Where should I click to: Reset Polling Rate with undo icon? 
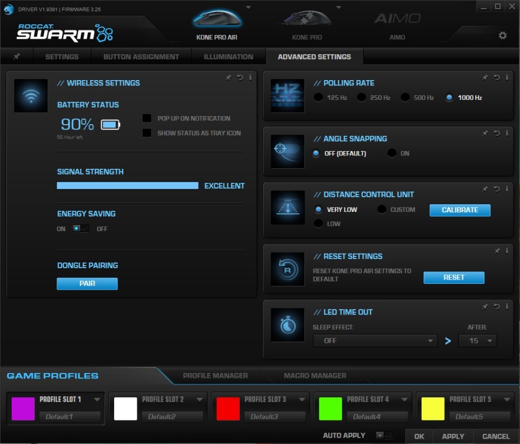(496, 77)
